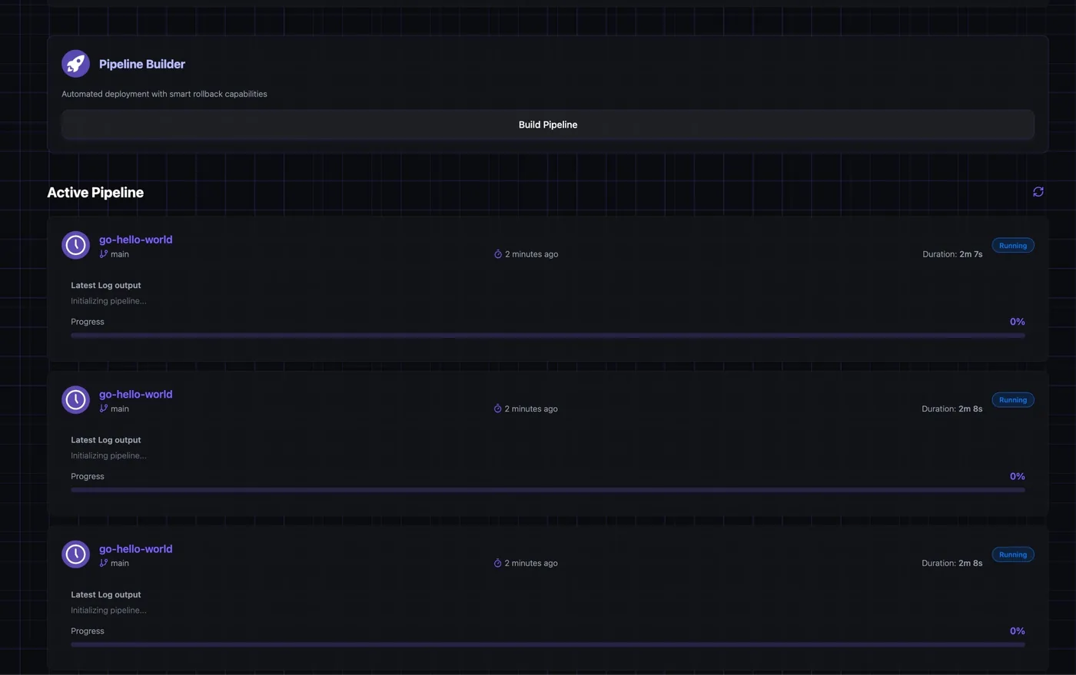
Task: Click the "Active Pipeline" heading
Action: [x=95, y=193]
